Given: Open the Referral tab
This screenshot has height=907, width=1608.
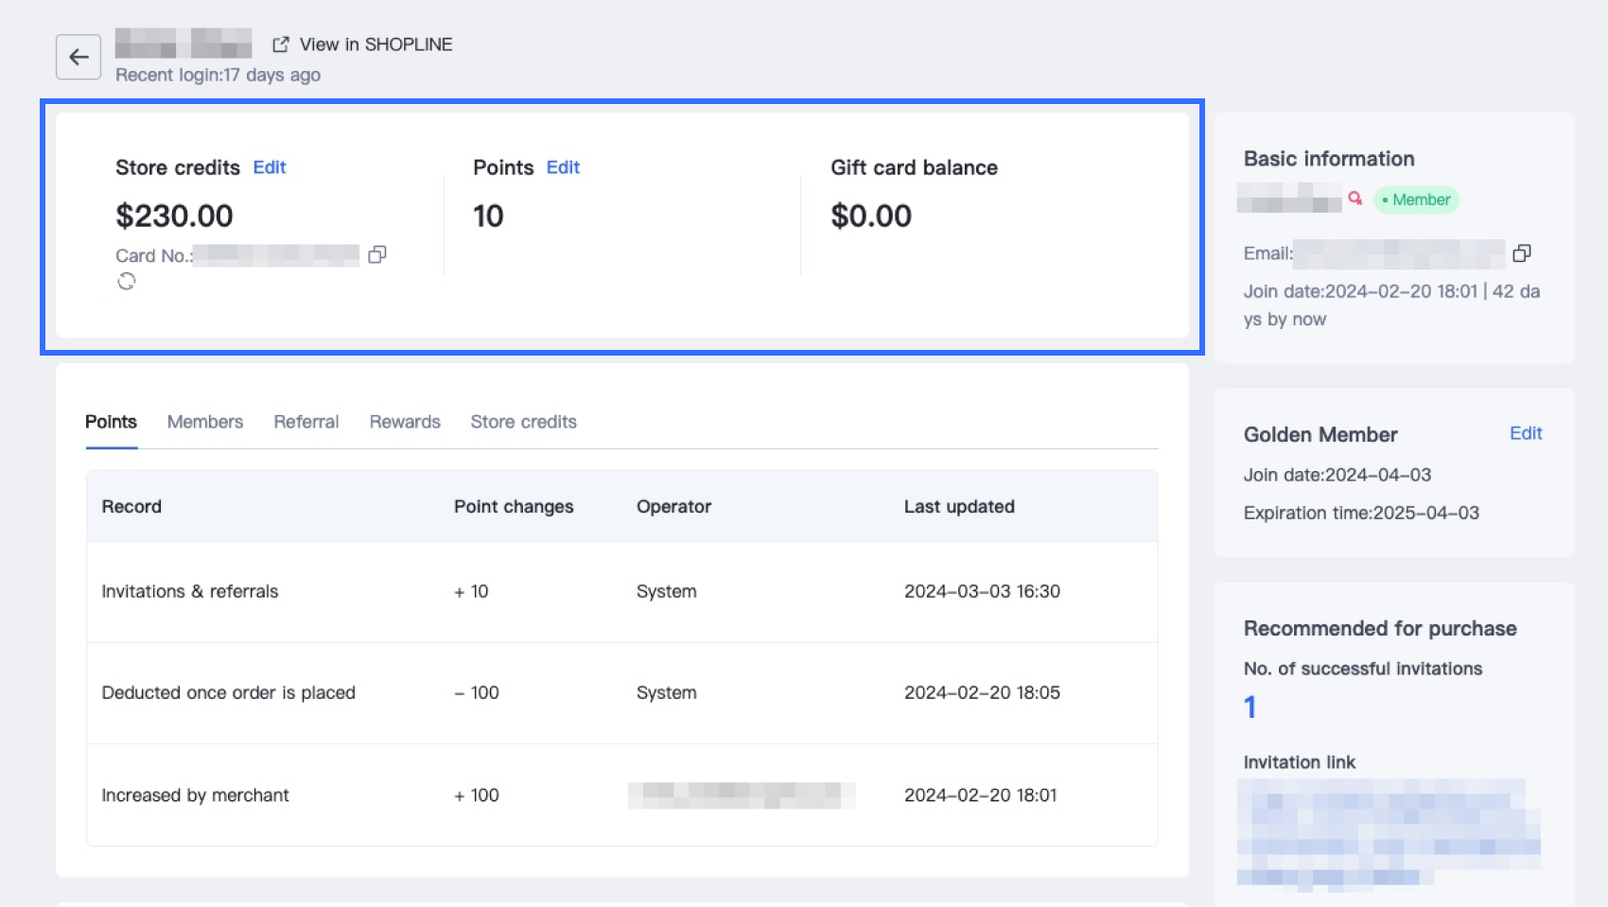Looking at the screenshot, I should coord(306,422).
